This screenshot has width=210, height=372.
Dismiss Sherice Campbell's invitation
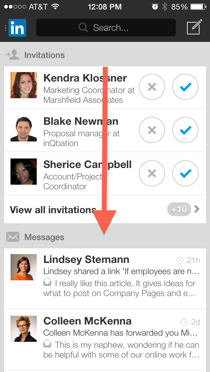click(152, 174)
